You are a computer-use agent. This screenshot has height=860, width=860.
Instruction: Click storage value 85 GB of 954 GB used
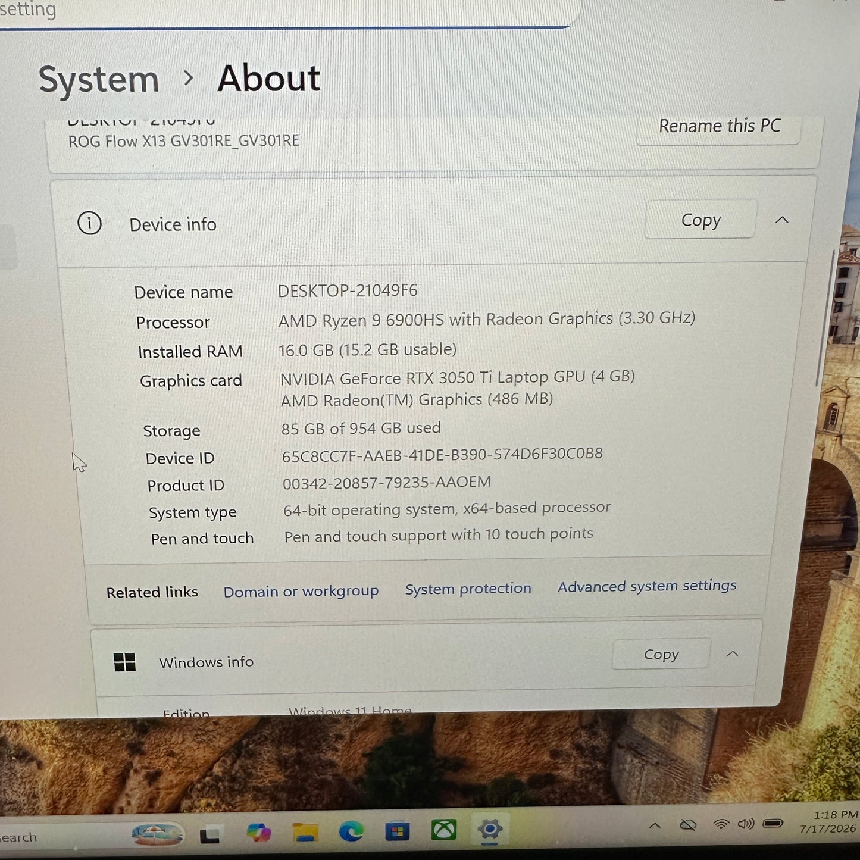pyautogui.click(x=361, y=428)
